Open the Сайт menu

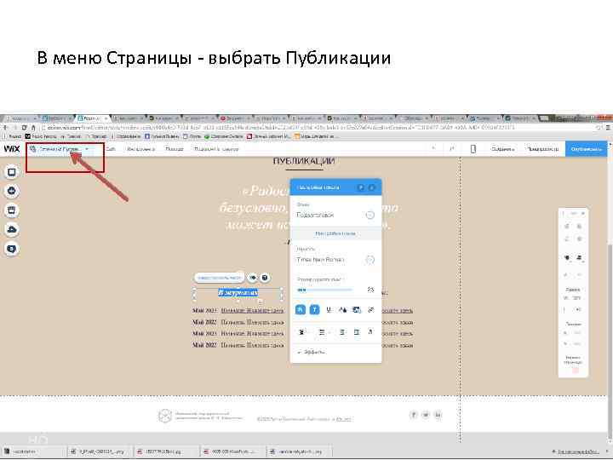[x=111, y=149]
